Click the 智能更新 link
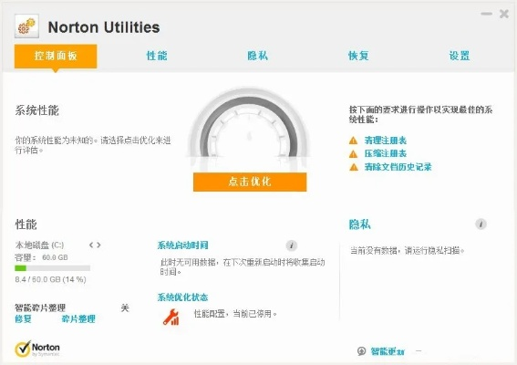517x365 pixels. (388, 351)
